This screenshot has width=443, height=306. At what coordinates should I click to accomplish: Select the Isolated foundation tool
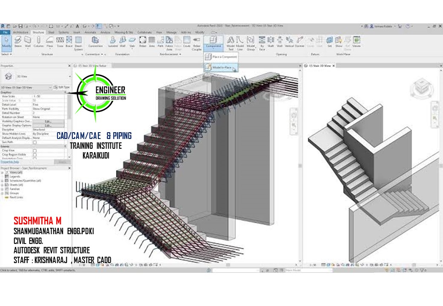tap(113, 42)
